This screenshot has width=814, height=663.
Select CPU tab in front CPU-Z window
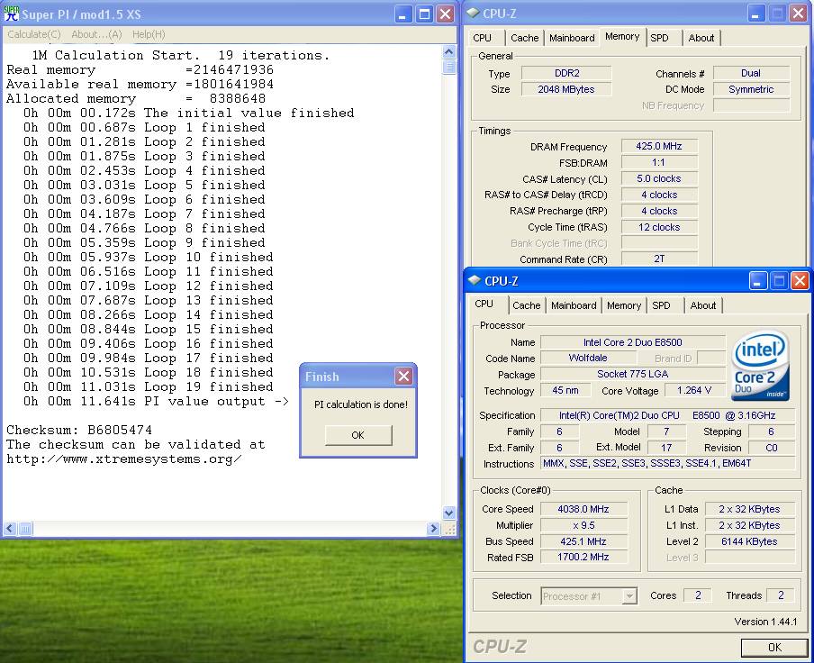click(484, 304)
